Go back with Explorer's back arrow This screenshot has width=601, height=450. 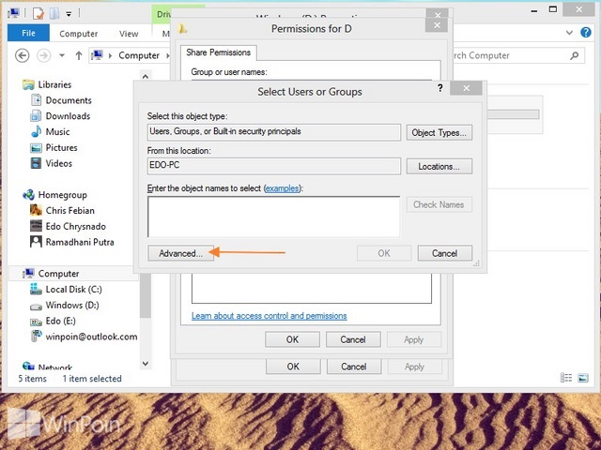click(x=23, y=56)
